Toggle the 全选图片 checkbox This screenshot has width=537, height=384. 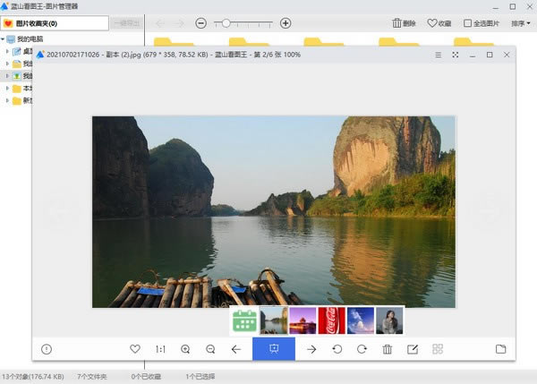tap(467, 23)
